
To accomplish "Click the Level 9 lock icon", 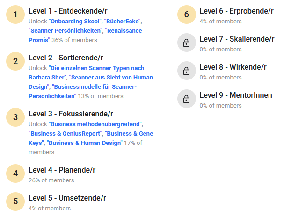I will coord(186,99).
